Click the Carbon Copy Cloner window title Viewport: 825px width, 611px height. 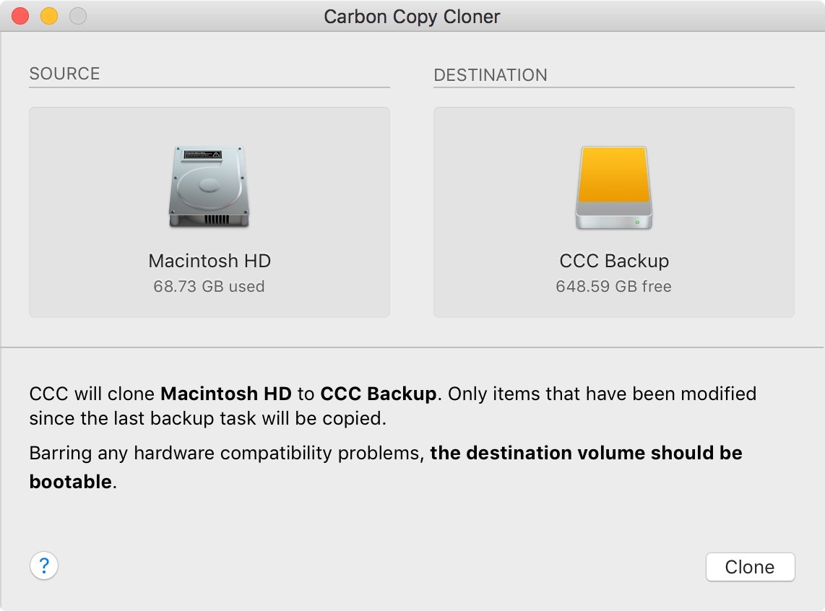pos(412,17)
